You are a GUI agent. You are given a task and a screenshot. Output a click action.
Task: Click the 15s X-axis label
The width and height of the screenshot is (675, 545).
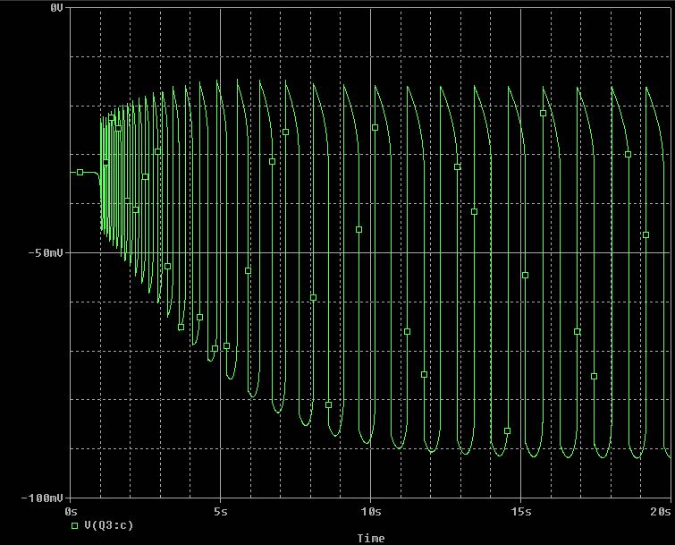pos(521,511)
